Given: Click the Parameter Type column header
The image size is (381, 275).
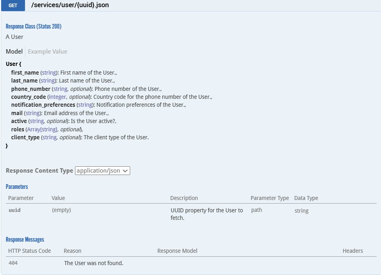Looking at the screenshot, I should [269, 198].
